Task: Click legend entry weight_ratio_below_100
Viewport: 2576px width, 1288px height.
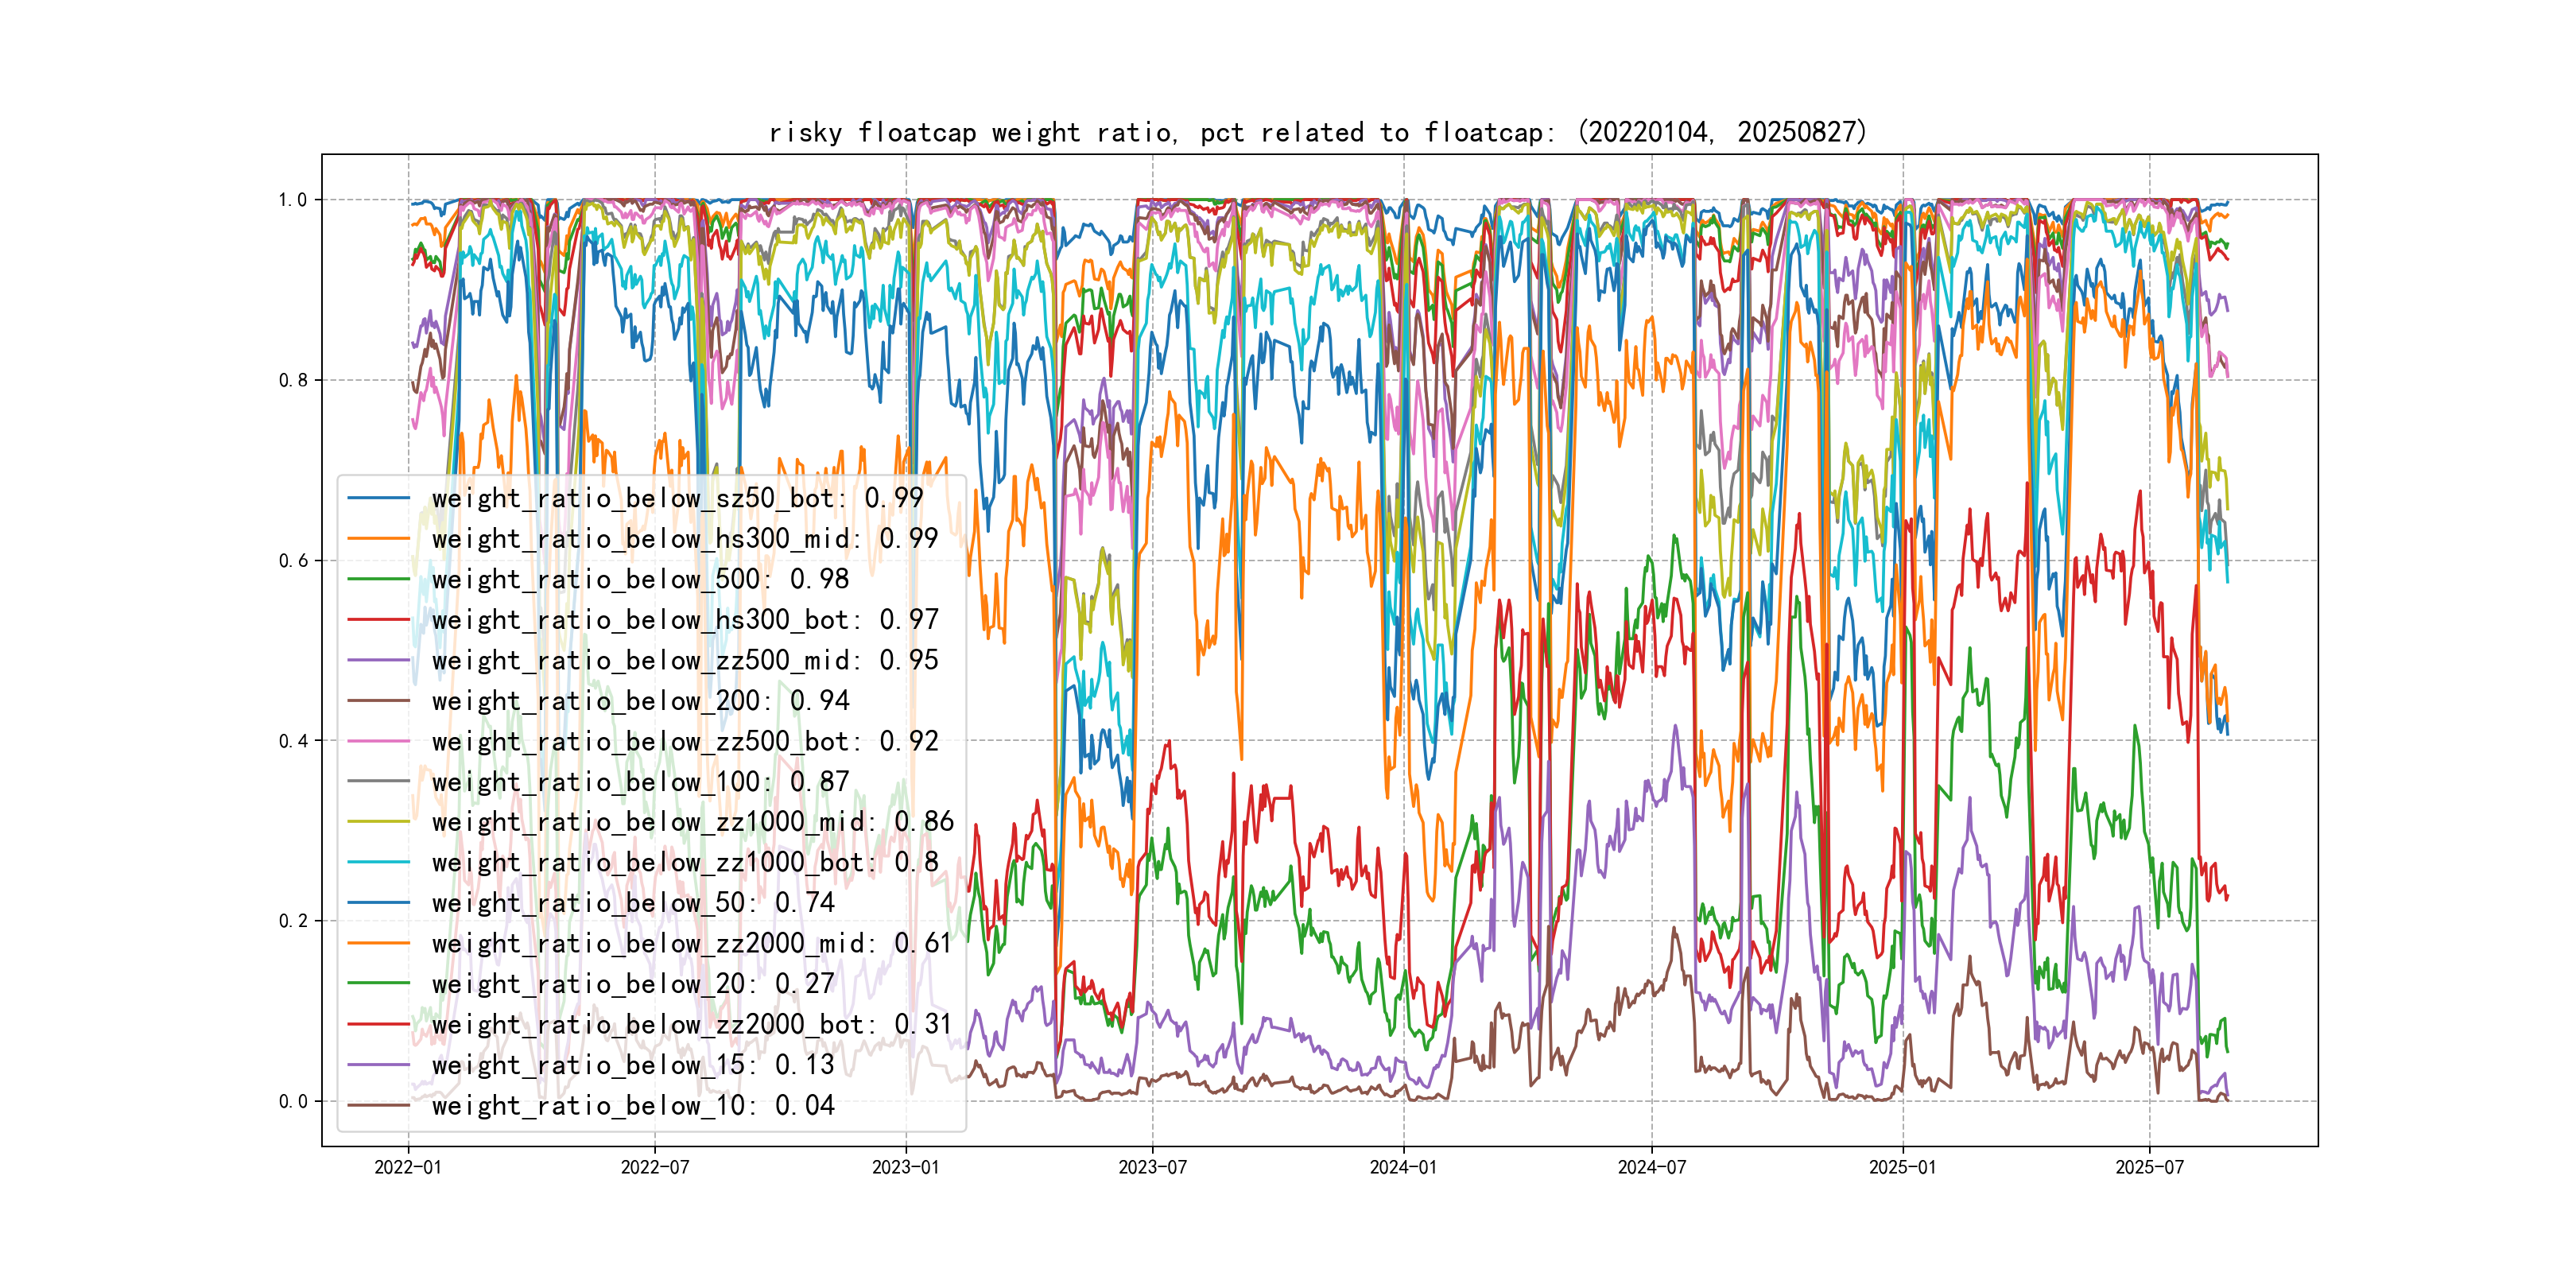Action: coord(640,782)
